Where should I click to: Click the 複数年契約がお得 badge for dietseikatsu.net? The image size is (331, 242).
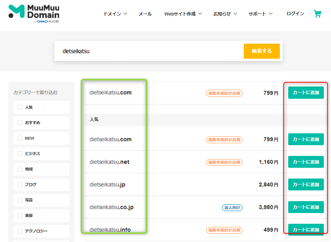(x=224, y=162)
